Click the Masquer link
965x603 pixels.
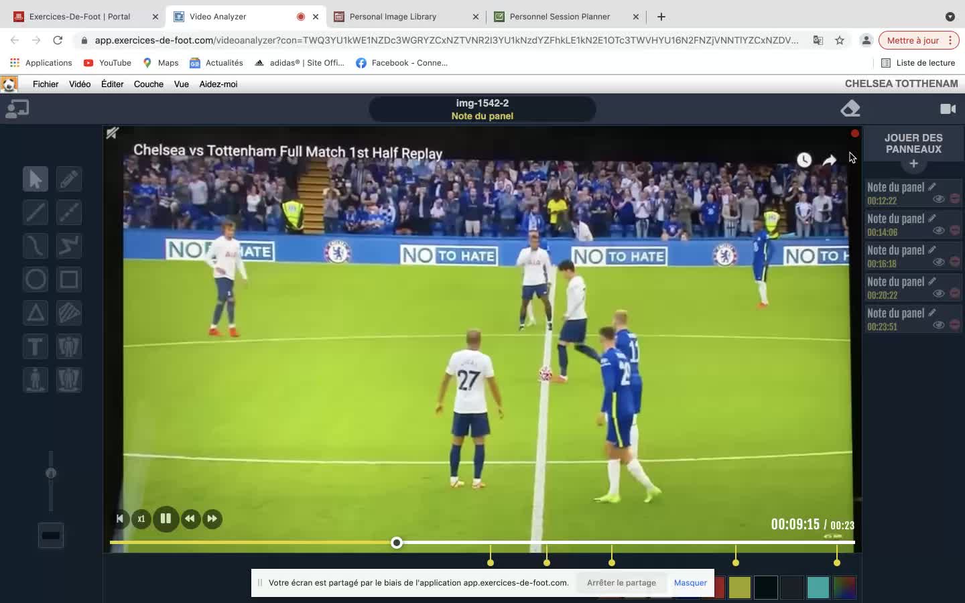click(690, 582)
